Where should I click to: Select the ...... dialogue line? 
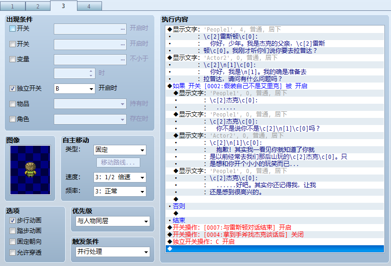pyautogui.click(x=274, y=108)
